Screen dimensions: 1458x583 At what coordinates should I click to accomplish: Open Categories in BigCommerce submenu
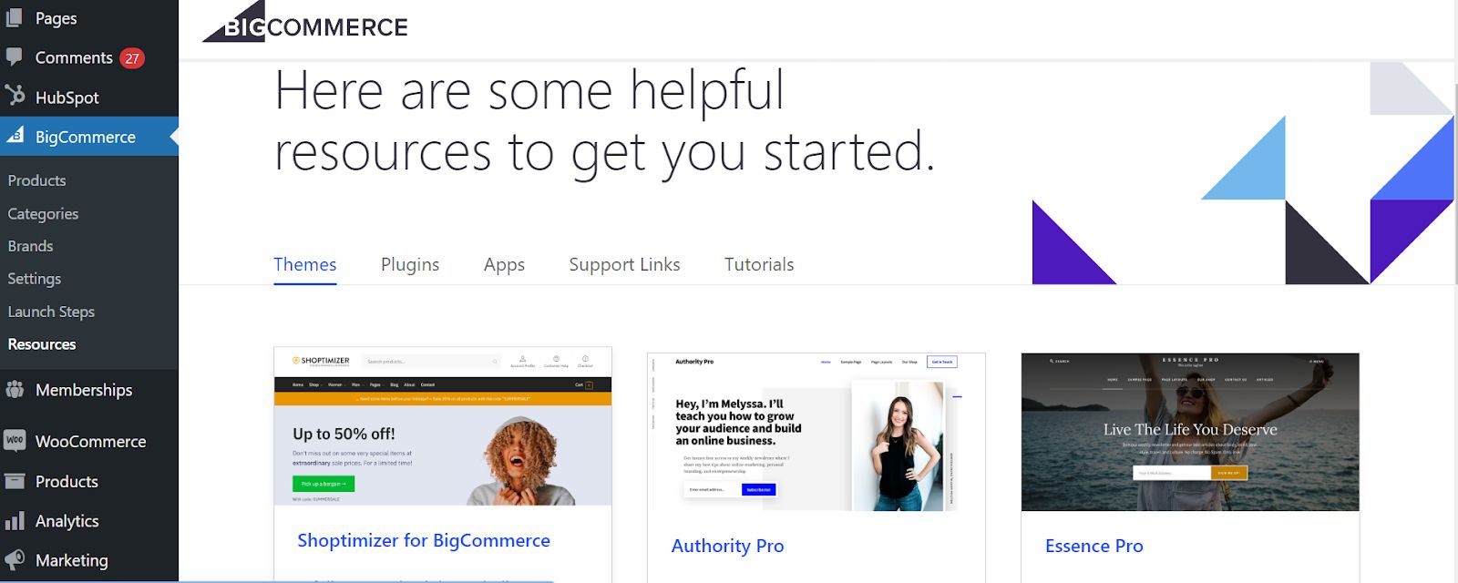(43, 214)
